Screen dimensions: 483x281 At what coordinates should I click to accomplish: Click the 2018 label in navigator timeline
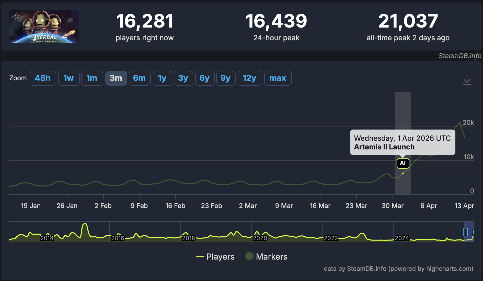[189, 238]
